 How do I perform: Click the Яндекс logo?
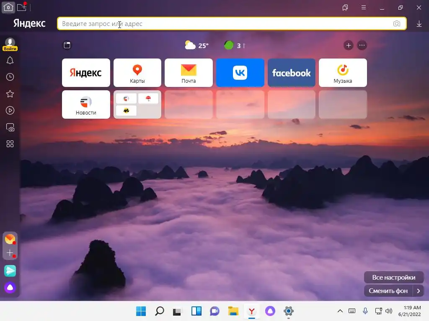pos(30,23)
